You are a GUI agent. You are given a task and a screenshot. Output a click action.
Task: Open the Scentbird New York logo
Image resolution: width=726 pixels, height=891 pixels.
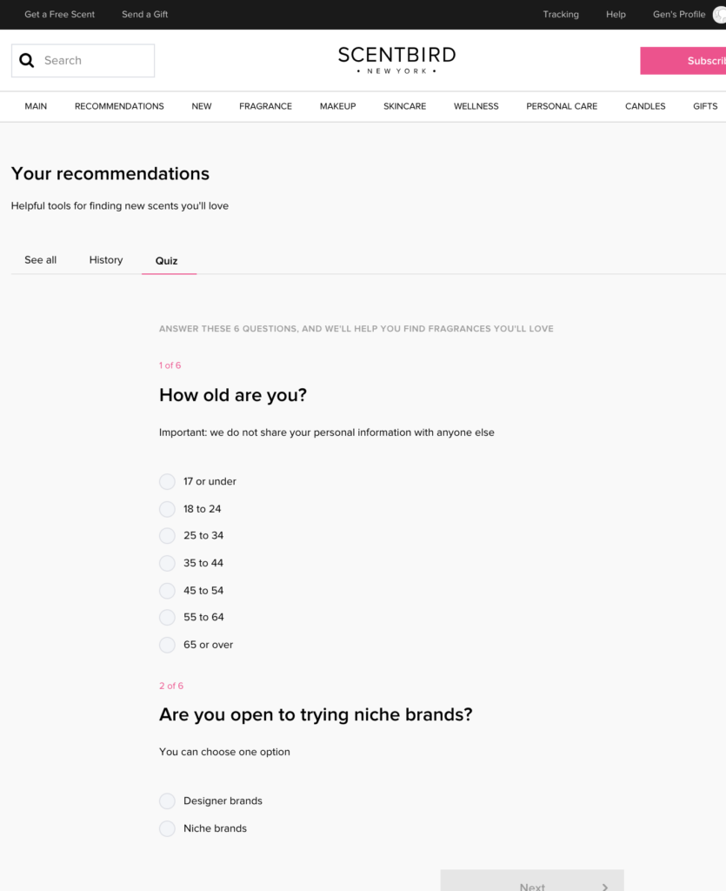[x=396, y=60]
